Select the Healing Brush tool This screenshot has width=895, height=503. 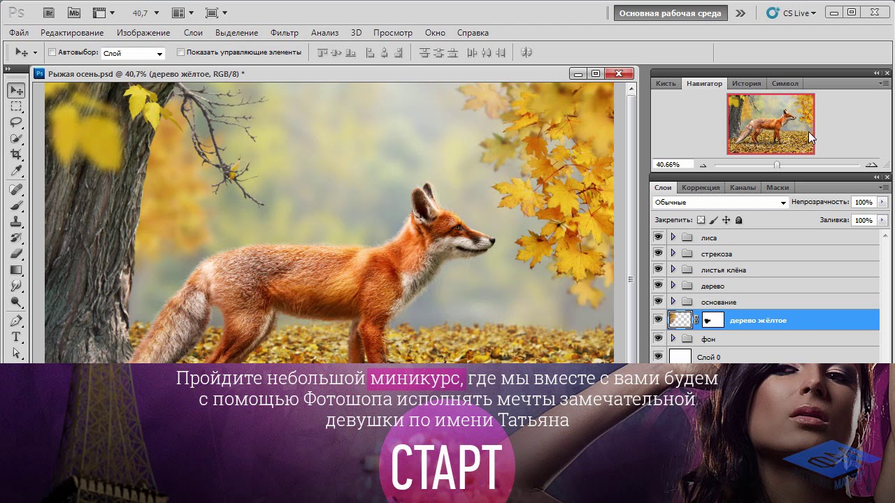coord(16,189)
